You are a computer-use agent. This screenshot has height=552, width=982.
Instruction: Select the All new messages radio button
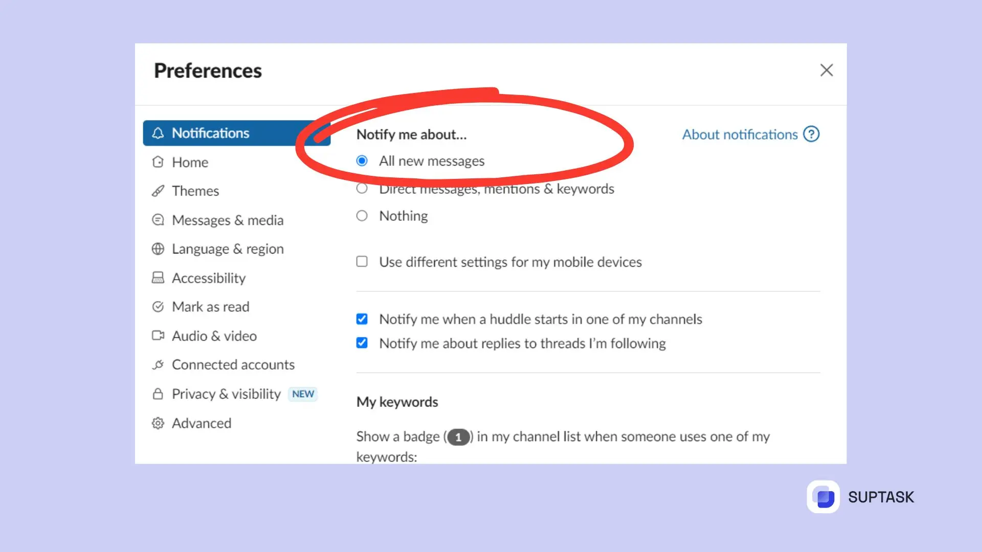point(362,161)
